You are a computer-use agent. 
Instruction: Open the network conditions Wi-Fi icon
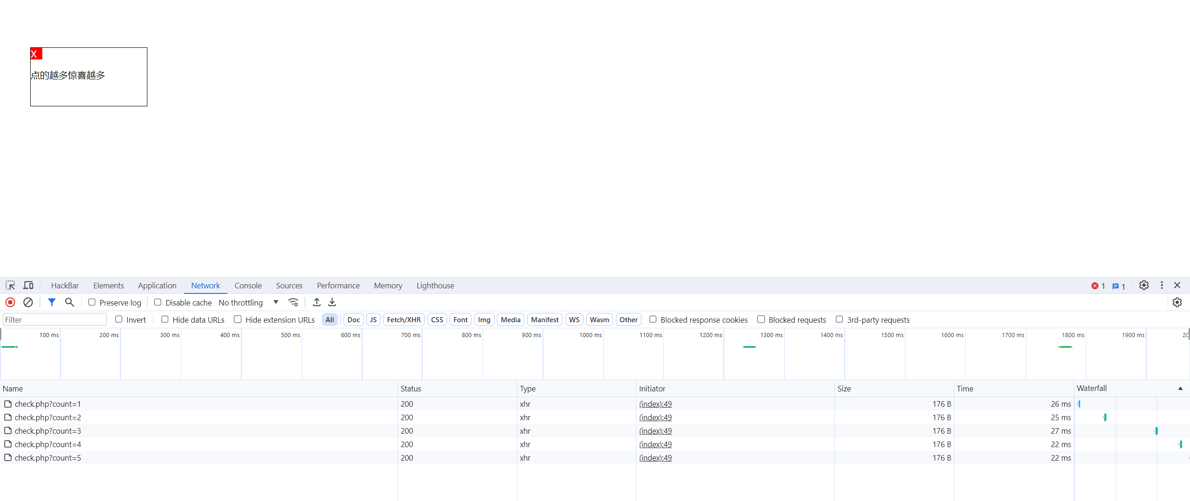293,302
